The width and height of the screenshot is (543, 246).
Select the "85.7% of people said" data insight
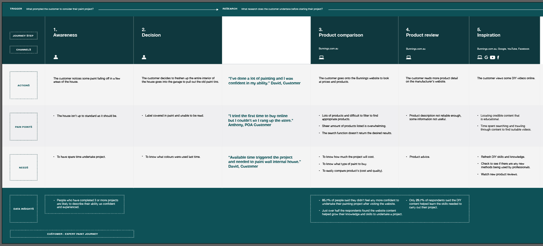tap(360, 202)
